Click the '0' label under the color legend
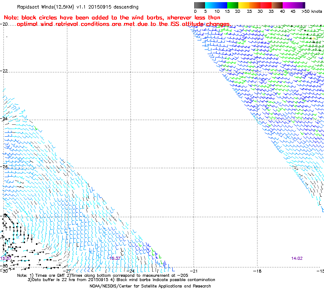Image resolution: width=324 pixels, height=293 pixels. click(x=196, y=11)
